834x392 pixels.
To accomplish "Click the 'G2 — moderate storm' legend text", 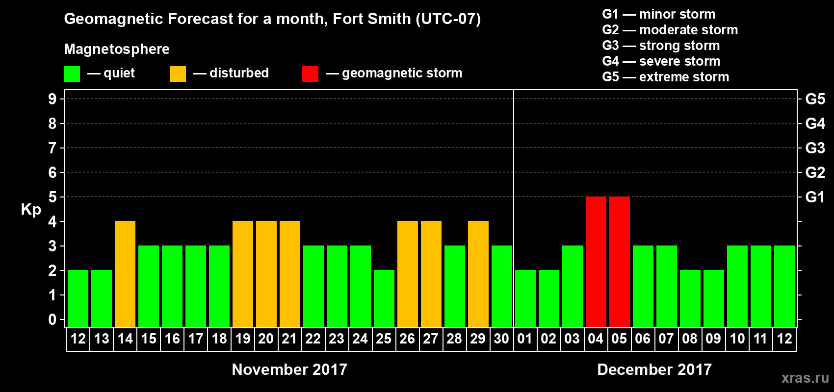I will [x=670, y=30].
